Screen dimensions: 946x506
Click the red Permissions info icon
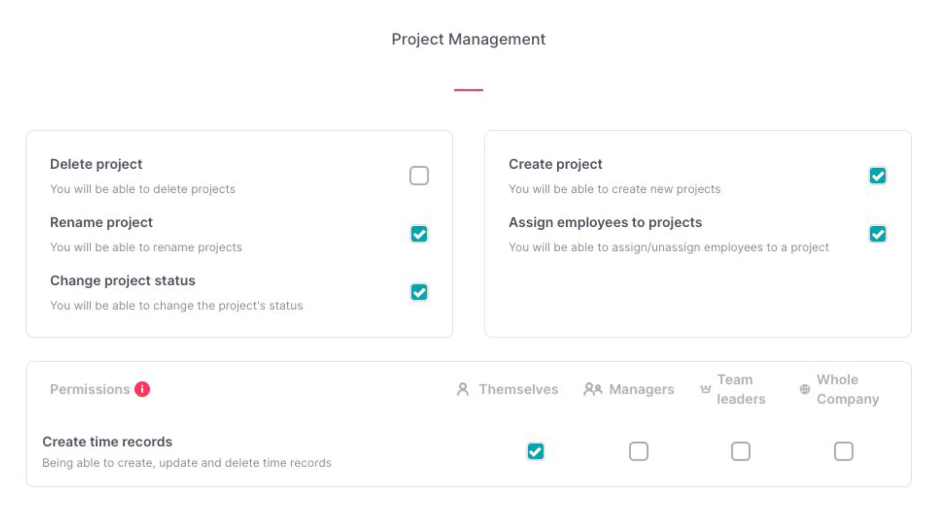coord(142,389)
